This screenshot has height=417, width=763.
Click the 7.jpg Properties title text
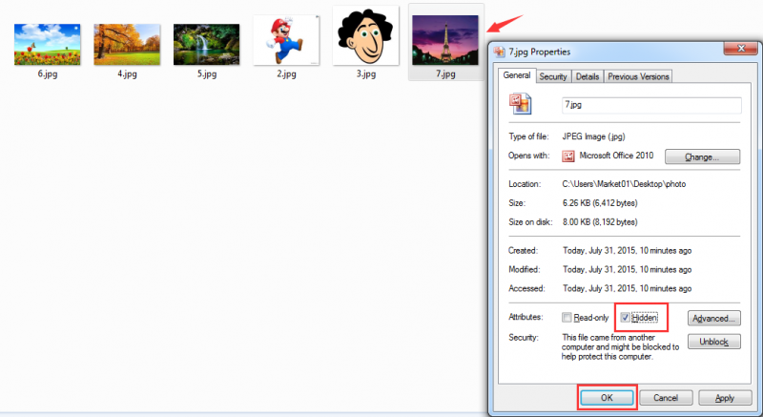pyautogui.click(x=540, y=52)
